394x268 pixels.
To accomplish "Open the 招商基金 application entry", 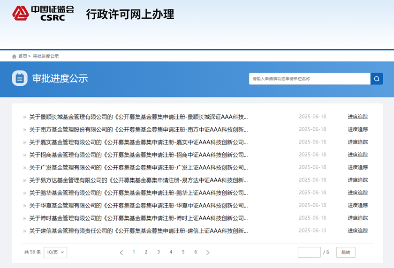I will click(x=138, y=155).
